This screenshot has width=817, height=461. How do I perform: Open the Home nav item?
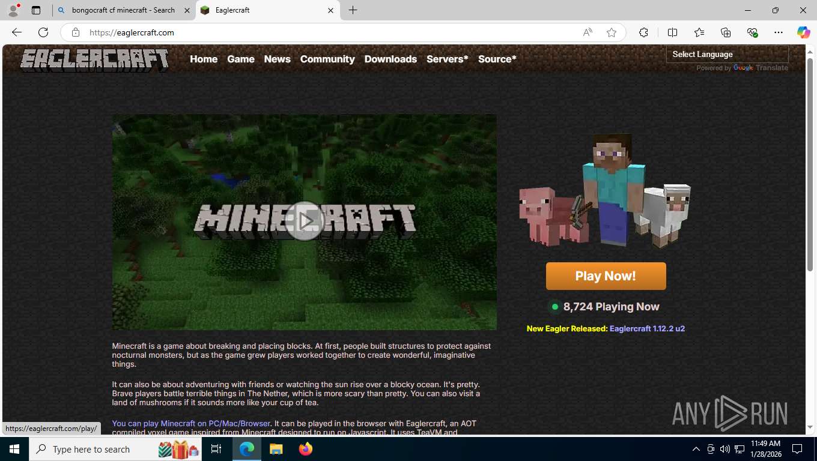tap(204, 59)
